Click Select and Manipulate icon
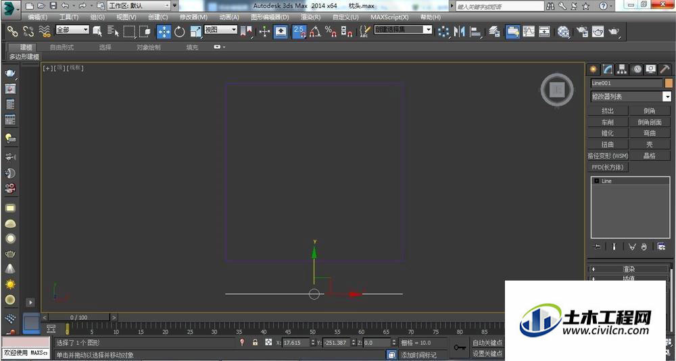This screenshot has height=361, width=676. 264,32
